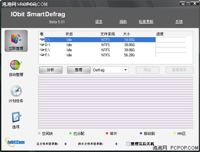Open the 计划任务 clock icon

[x=16, y=91]
